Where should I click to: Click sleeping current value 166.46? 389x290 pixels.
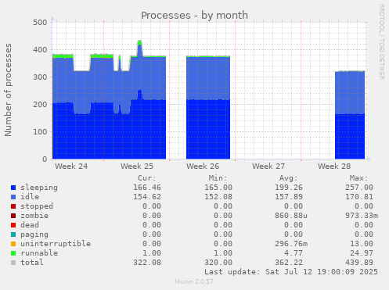pyautogui.click(x=147, y=188)
